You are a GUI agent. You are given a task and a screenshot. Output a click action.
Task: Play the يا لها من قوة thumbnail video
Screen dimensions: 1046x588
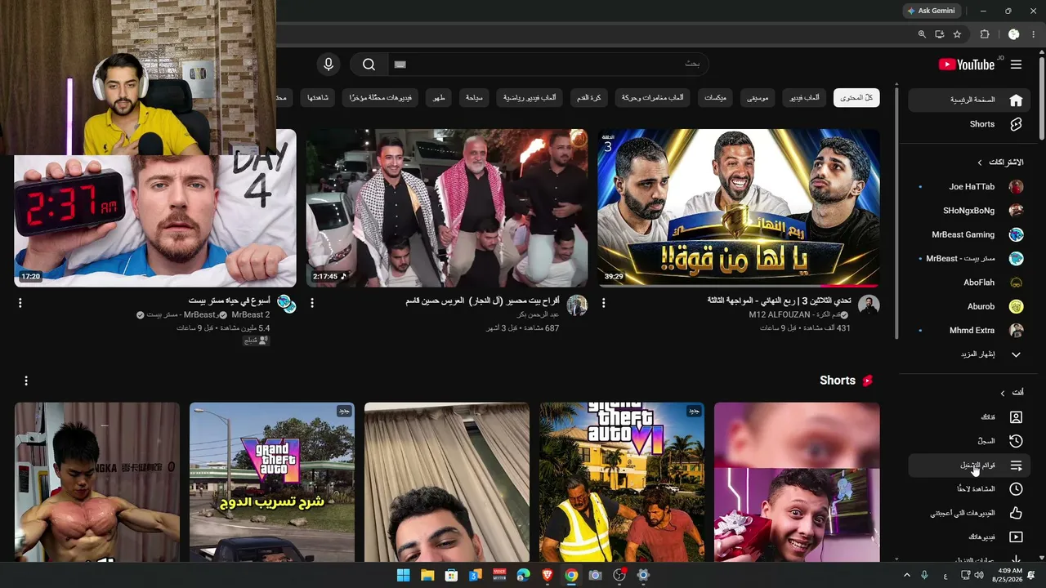[739, 207]
